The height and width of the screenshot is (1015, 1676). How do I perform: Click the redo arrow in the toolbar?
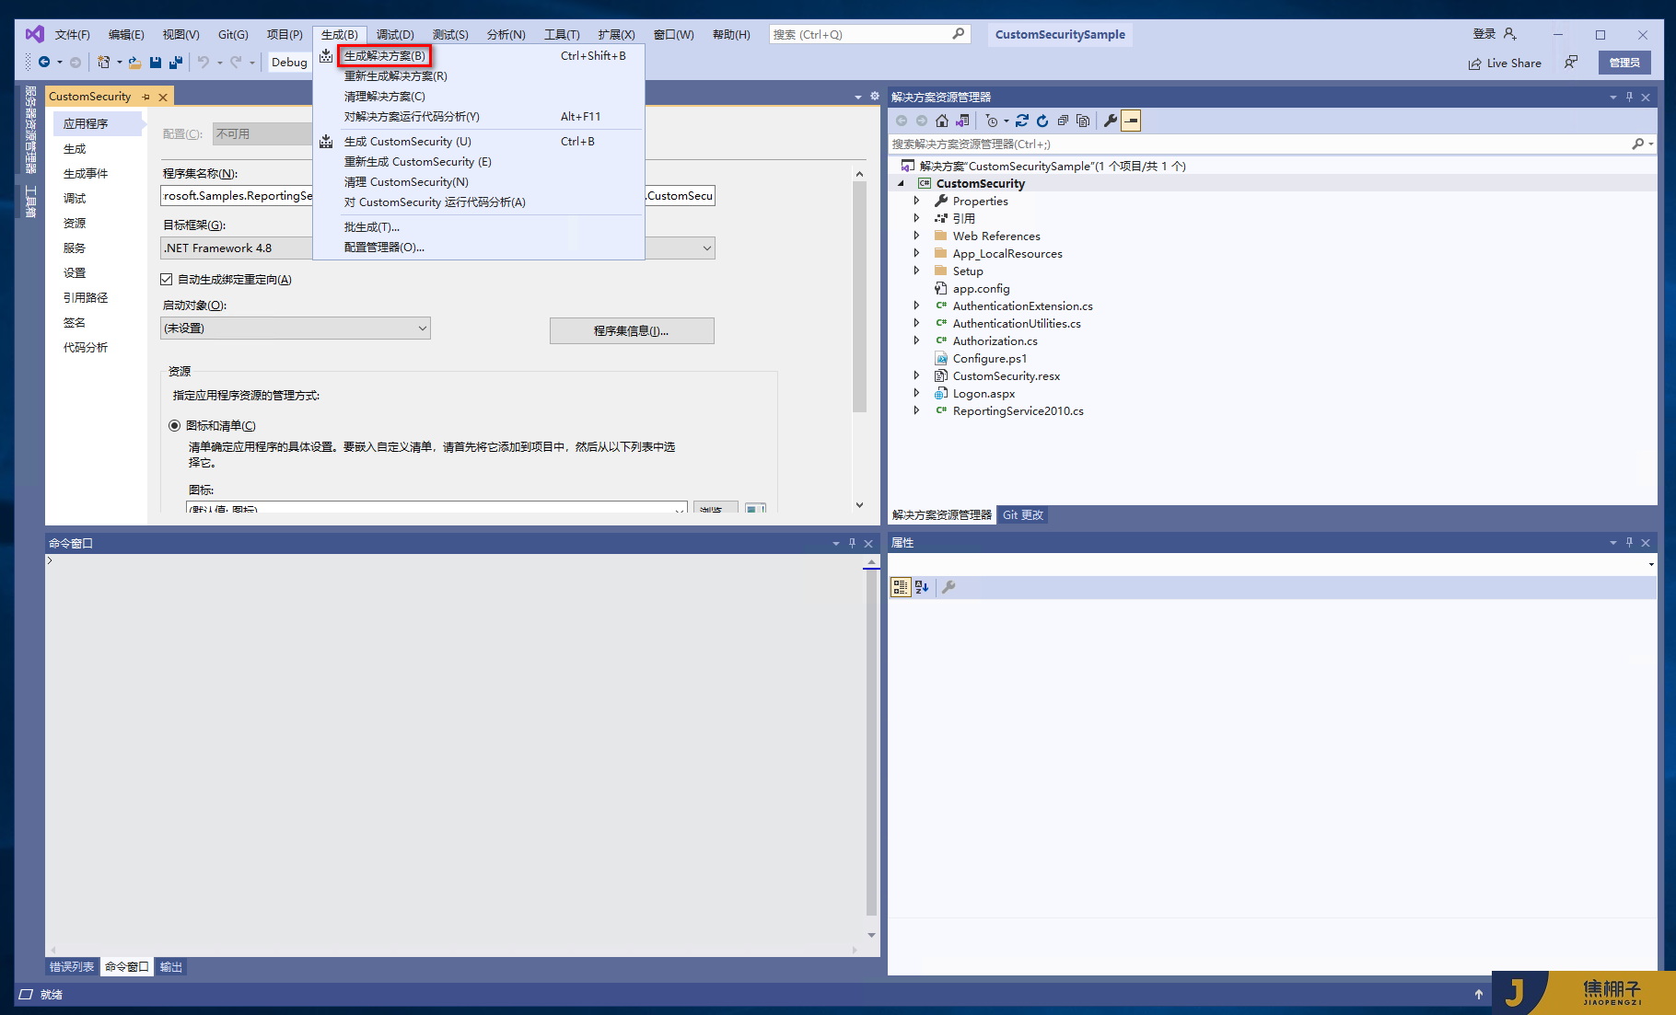236,63
